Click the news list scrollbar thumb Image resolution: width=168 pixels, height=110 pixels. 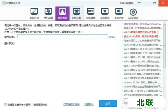(x=165, y=46)
